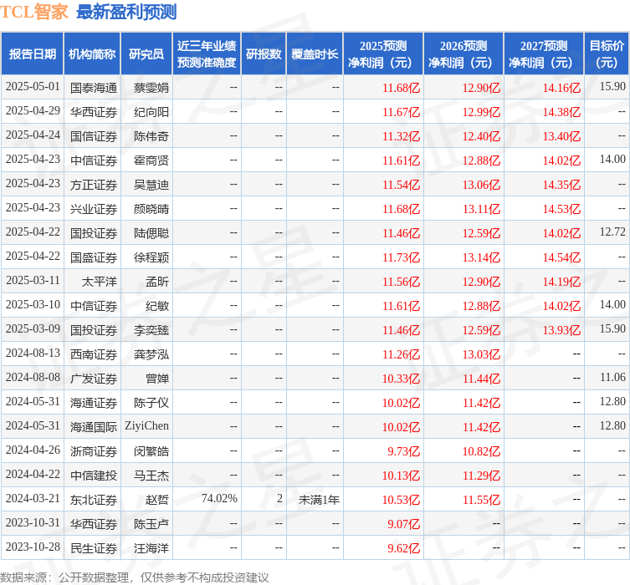Select institution 中信建投

click(93, 476)
